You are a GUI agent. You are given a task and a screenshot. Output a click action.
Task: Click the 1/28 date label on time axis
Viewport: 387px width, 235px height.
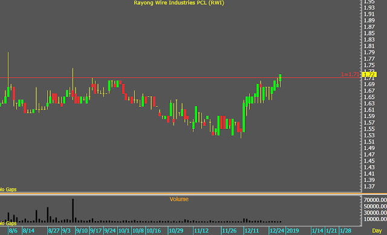345,231
